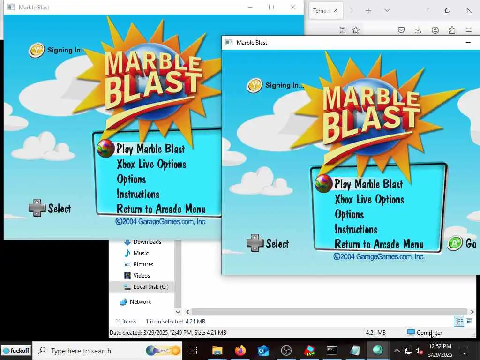This screenshot has height=360, width=480.
Task: Click D-pad Select icon in front Marble Blast window
Action: 255,243
